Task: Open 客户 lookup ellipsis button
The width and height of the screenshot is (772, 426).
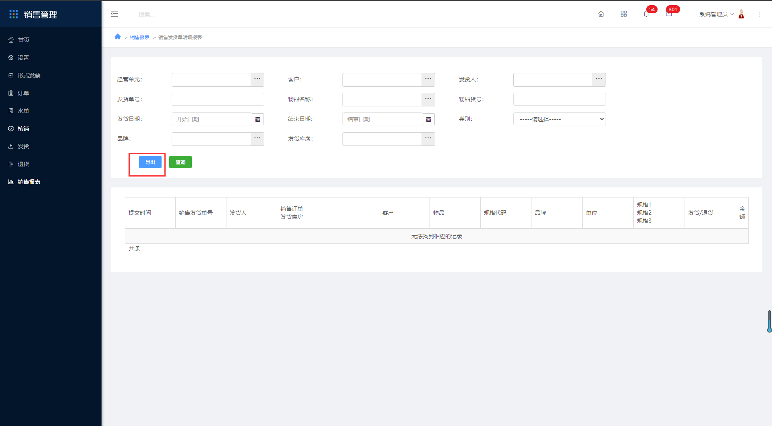Action: click(428, 79)
